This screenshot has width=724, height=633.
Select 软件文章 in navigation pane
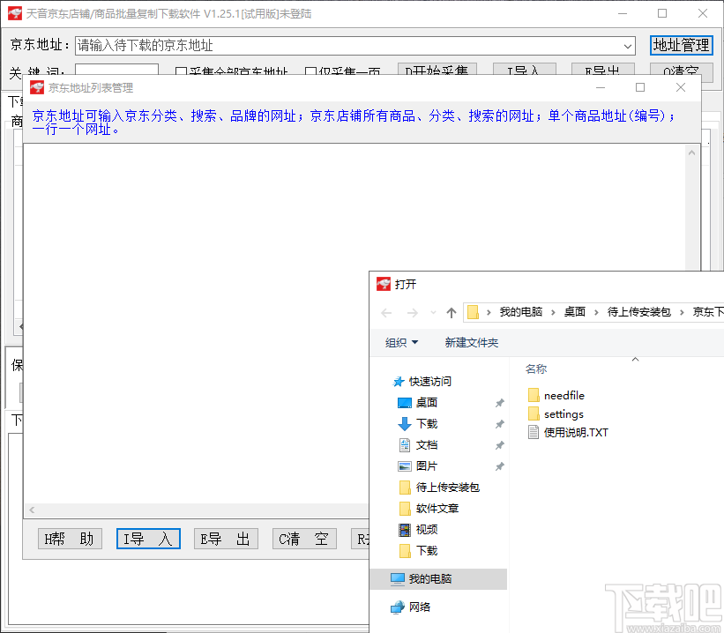click(x=428, y=509)
